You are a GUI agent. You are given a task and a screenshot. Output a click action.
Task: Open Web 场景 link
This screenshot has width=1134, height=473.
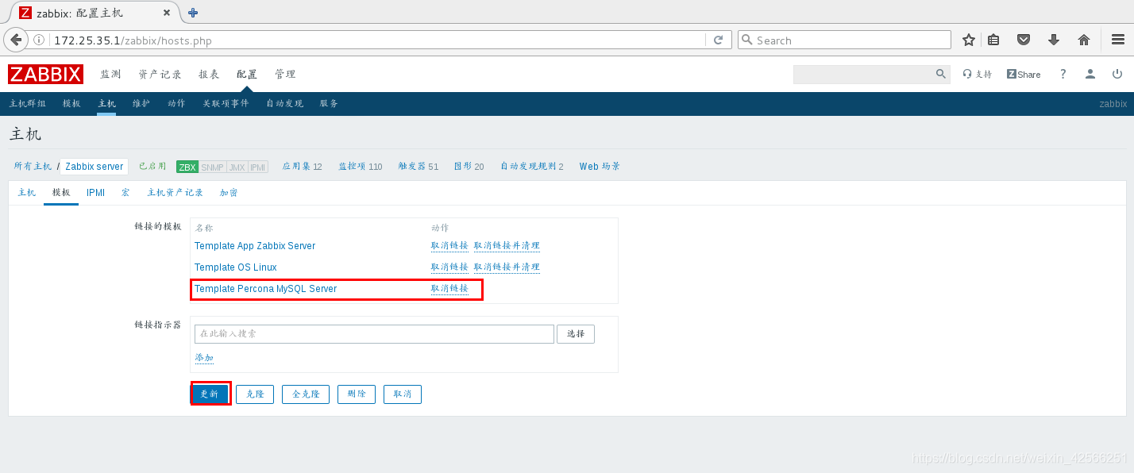(600, 166)
